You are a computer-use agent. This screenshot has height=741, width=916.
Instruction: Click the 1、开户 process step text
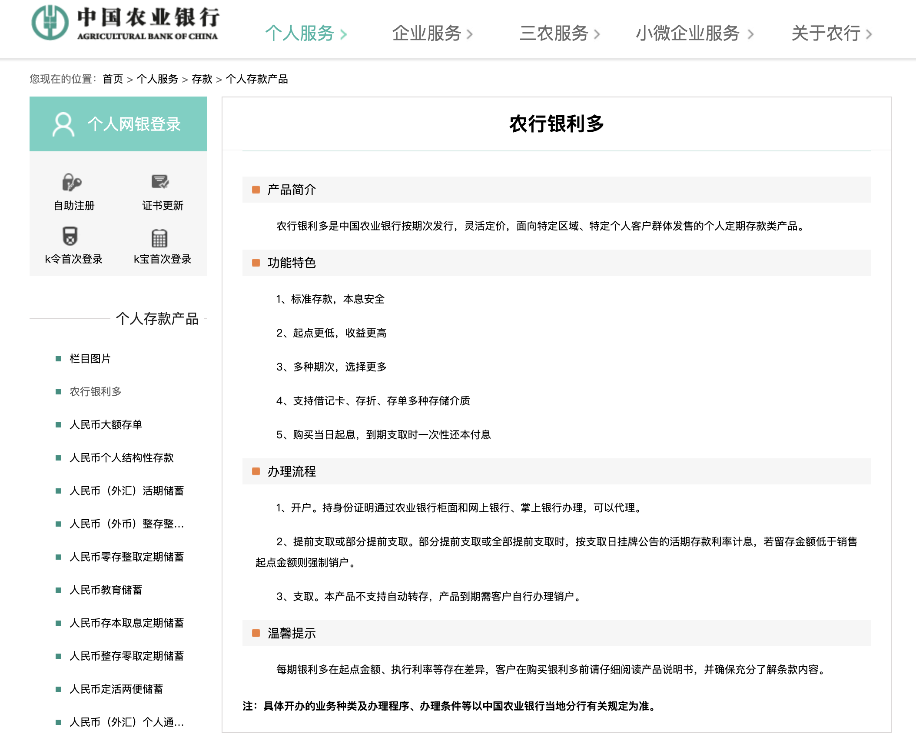click(460, 508)
